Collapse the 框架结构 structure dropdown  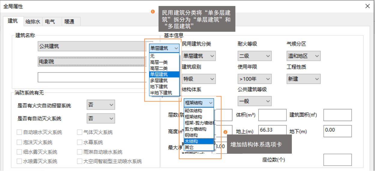(199, 103)
